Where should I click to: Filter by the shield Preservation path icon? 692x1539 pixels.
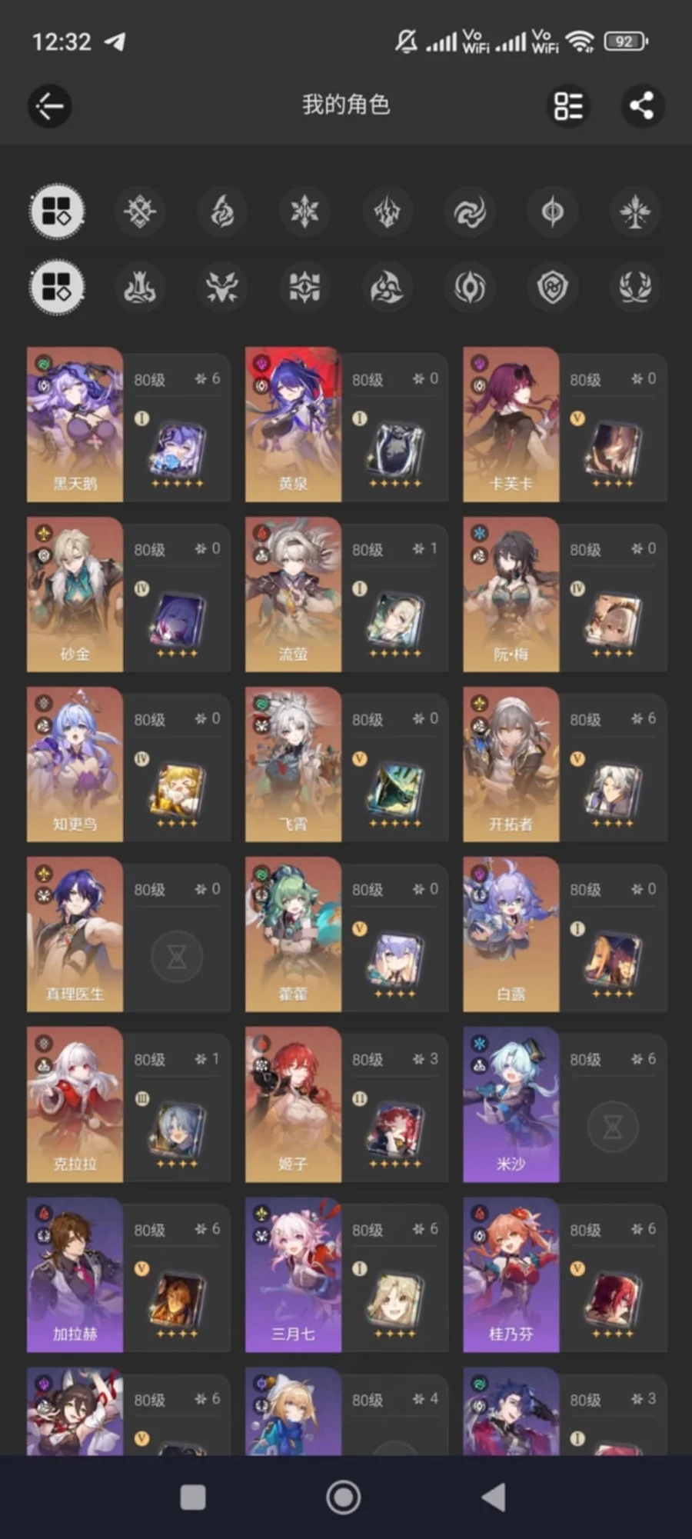552,287
